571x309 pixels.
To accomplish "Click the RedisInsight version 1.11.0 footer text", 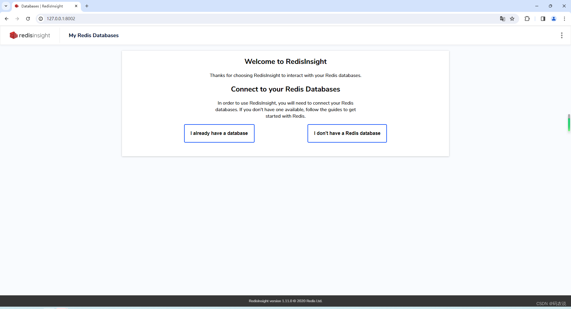I will coord(285,301).
